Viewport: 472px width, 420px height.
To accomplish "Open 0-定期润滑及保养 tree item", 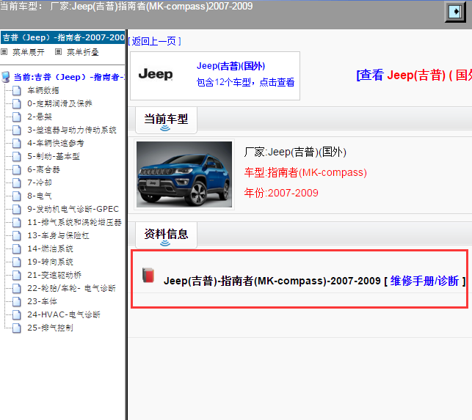I will (x=59, y=103).
